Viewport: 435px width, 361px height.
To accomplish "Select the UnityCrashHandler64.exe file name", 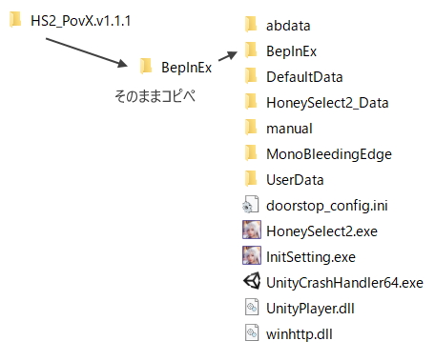I will (x=344, y=283).
